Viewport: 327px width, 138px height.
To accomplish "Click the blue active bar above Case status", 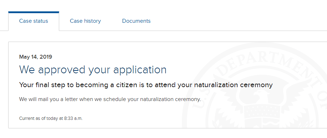I will [34, 12].
